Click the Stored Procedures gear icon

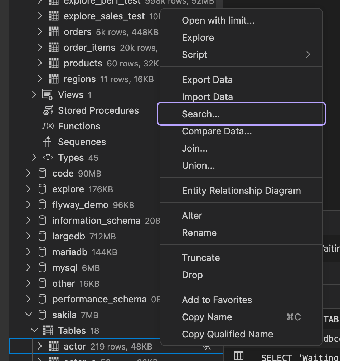point(48,110)
